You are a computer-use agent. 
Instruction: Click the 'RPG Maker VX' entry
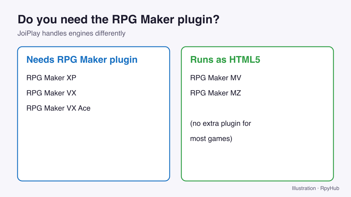[x=51, y=93]
